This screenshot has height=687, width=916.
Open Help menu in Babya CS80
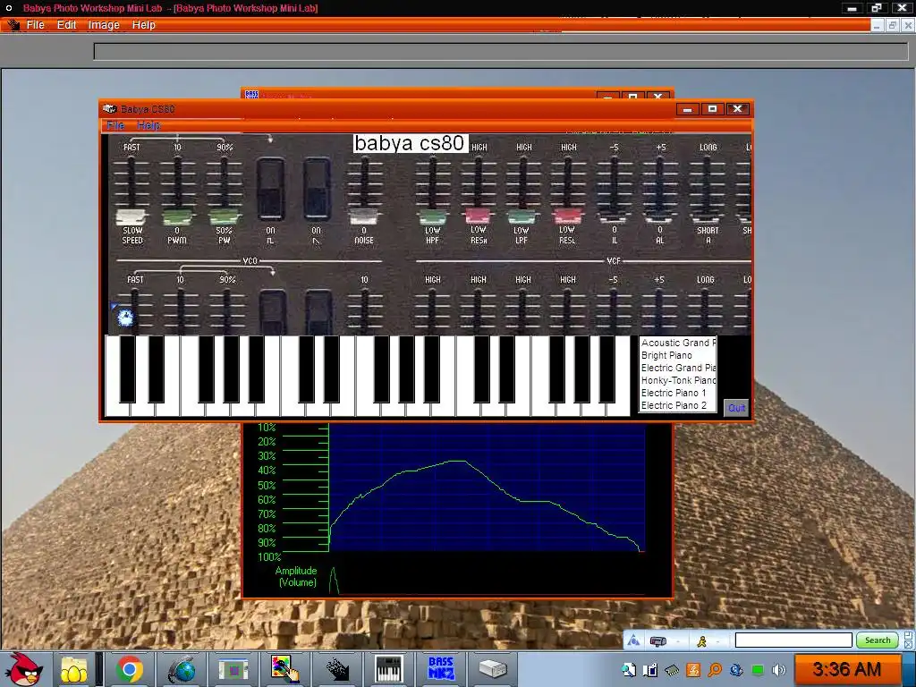click(x=148, y=125)
